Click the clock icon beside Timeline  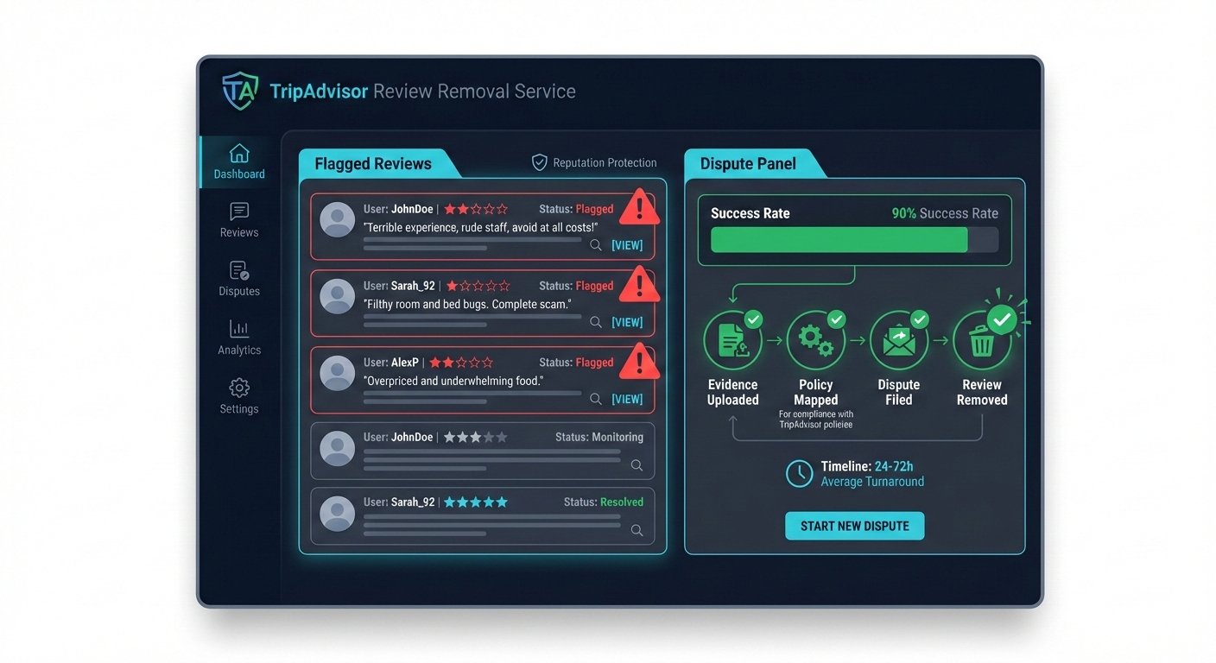click(x=800, y=473)
